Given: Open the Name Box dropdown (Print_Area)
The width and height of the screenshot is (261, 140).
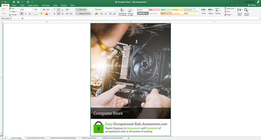Looking at the screenshot, I should pyautogui.click(x=10, y=18).
